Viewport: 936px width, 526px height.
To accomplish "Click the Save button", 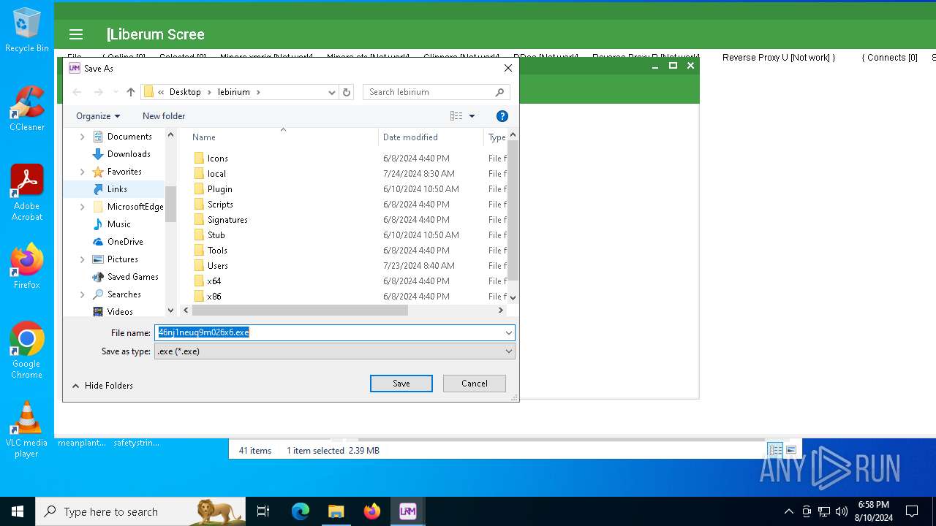I will click(x=401, y=384).
